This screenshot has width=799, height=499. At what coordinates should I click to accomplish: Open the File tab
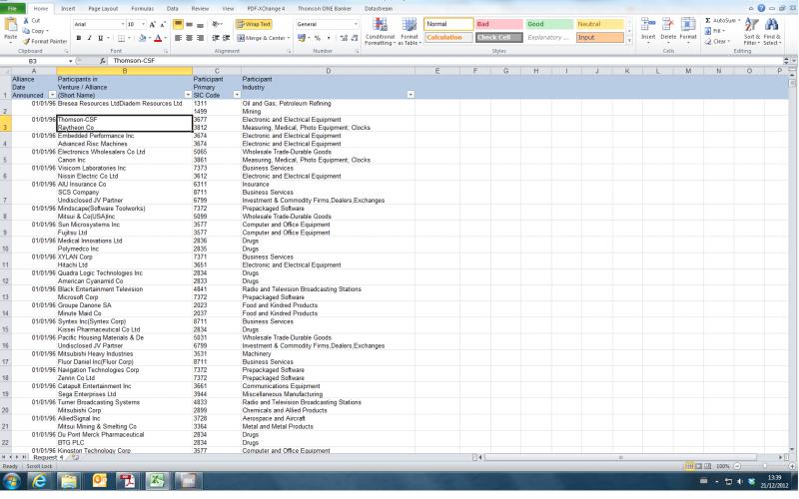pos(12,9)
